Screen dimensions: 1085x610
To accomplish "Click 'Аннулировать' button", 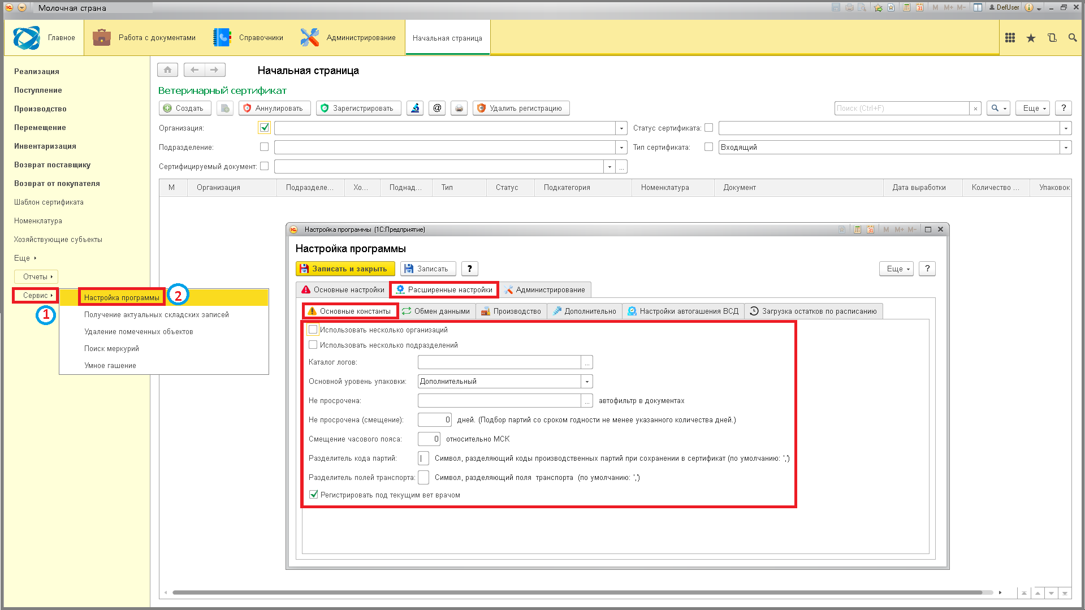I will coord(274,108).
